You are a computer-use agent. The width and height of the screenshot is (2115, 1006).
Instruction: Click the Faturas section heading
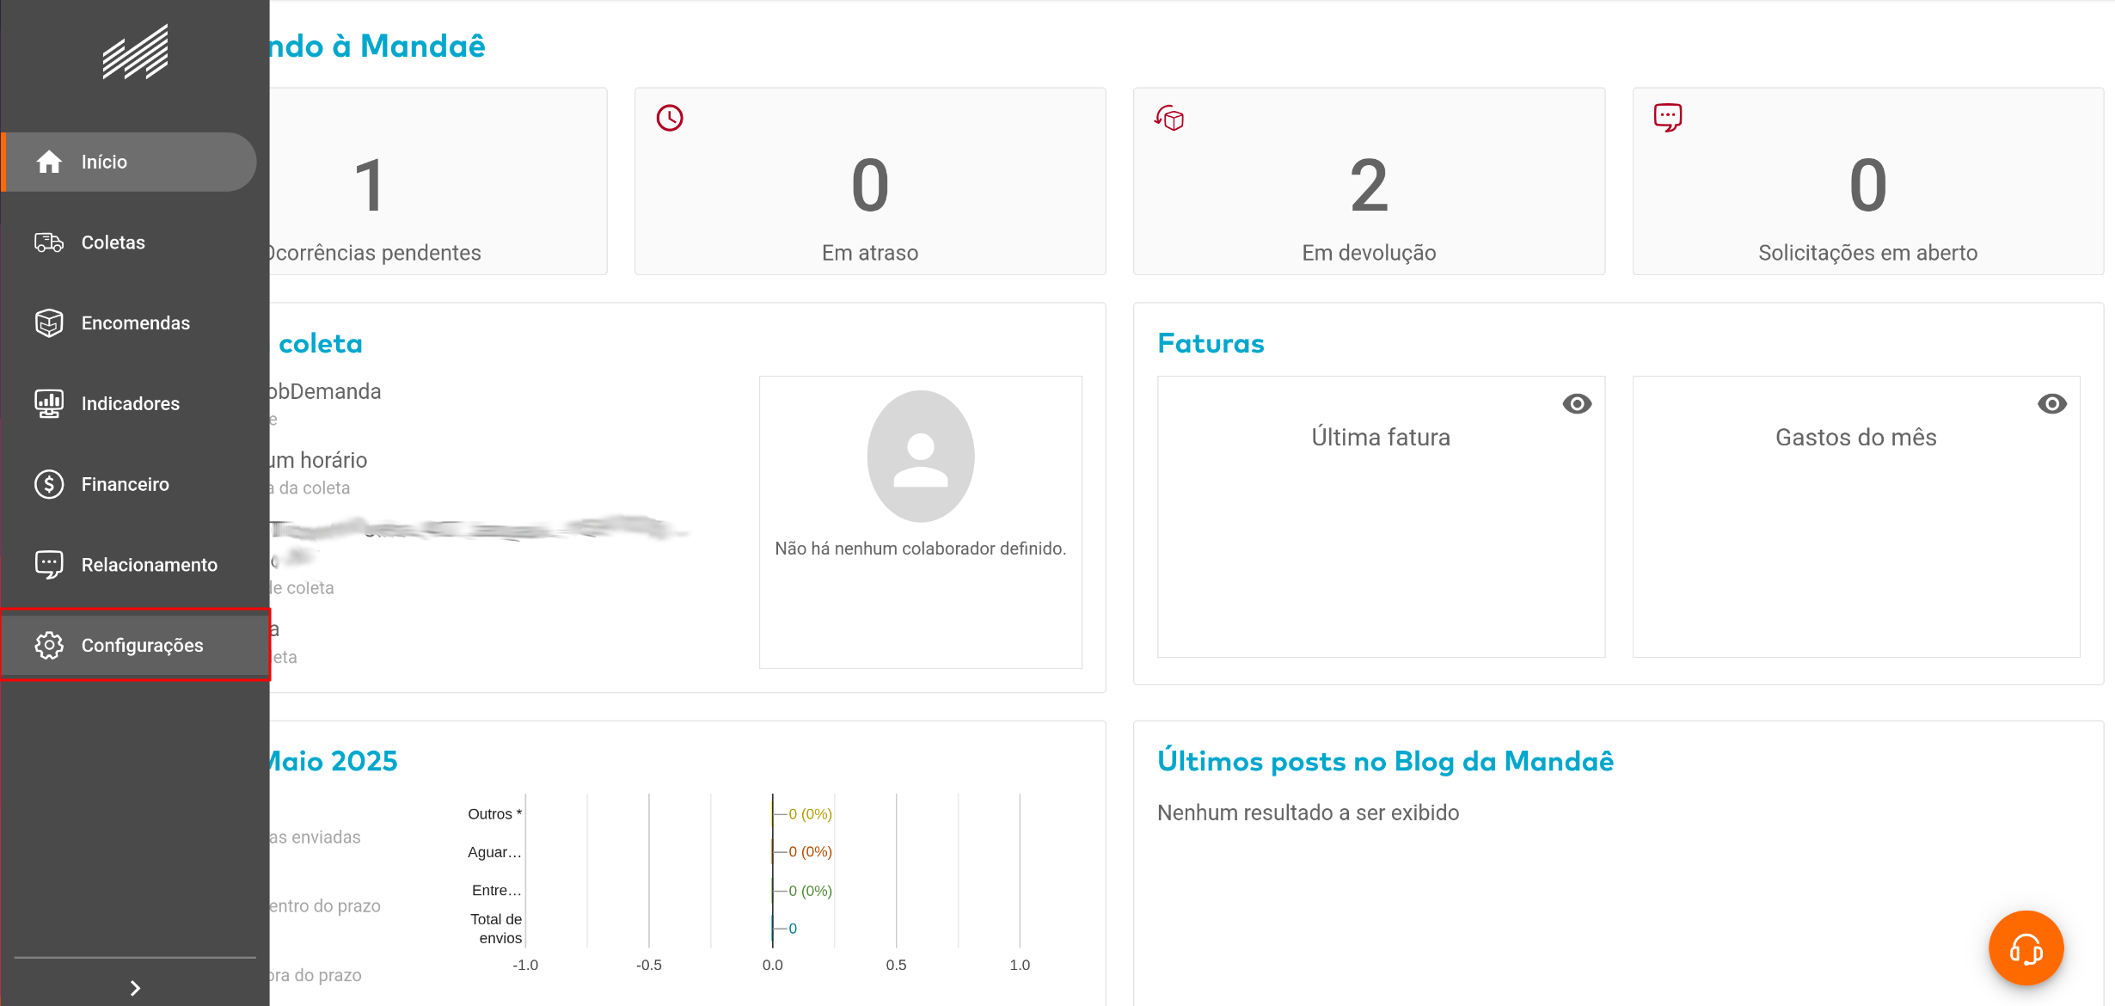(x=1211, y=342)
